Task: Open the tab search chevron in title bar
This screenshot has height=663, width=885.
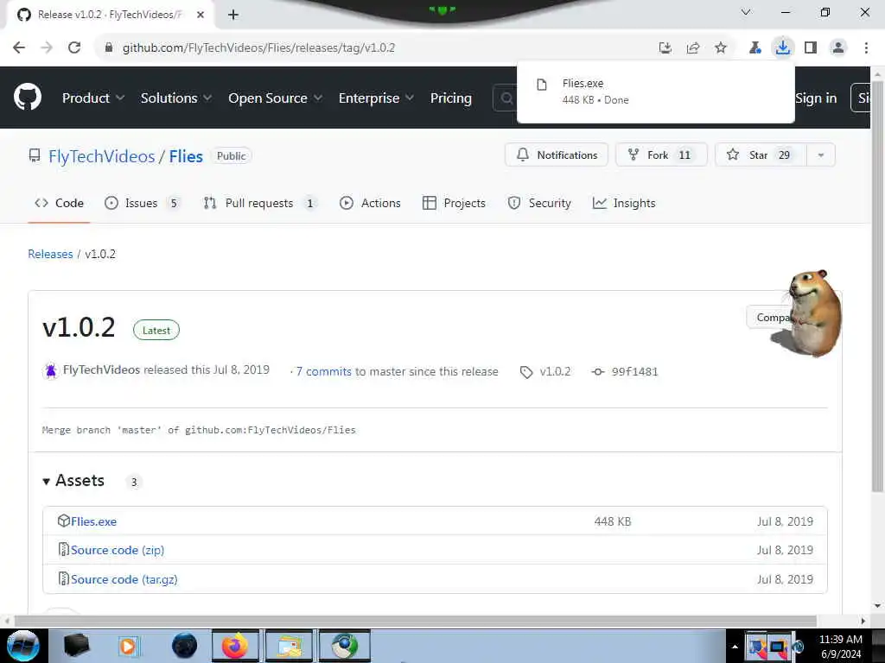Action: [746, 12]
